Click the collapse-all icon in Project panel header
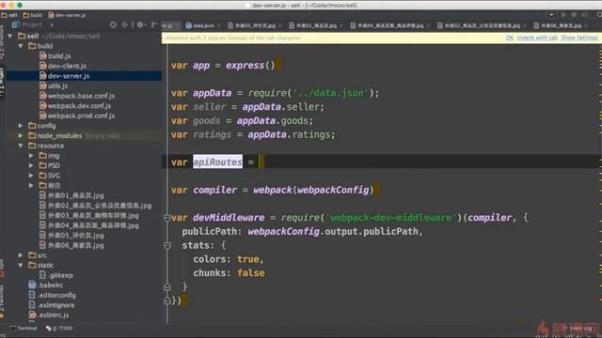This screenshot has height=338, width=602. pos(124,25)
